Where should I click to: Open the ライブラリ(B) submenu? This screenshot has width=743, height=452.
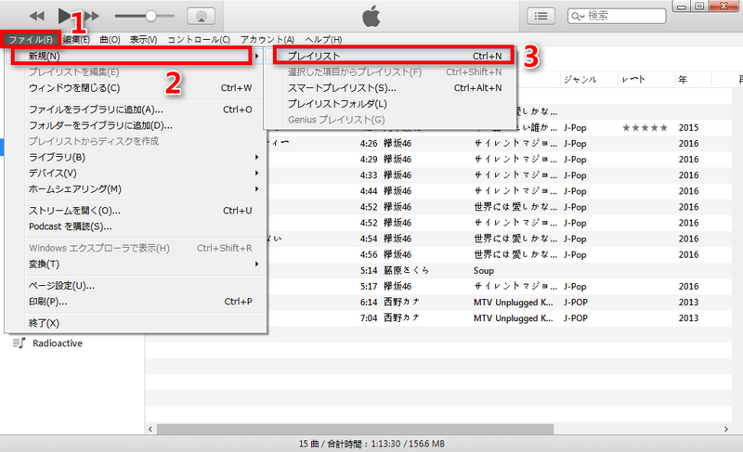click(x=135, y=157)
